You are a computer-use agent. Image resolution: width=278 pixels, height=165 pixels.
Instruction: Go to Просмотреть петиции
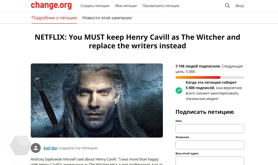(161, 6)
